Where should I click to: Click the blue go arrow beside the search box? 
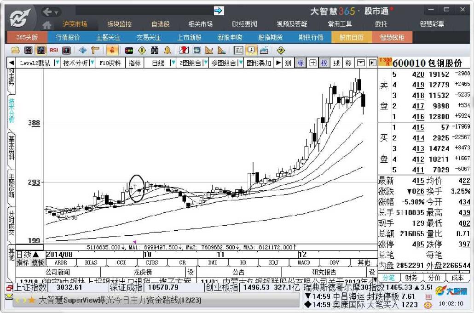(x=218, y=11)
